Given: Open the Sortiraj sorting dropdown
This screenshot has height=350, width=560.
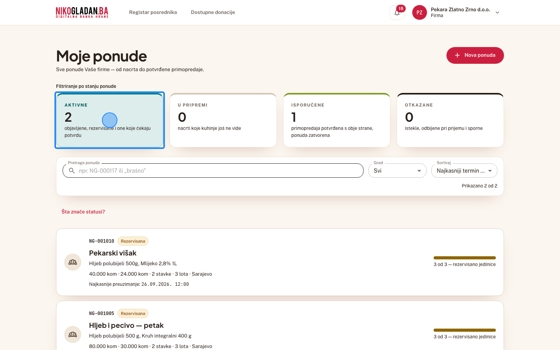Looking at the screenshot, I should tap(464, 171).
